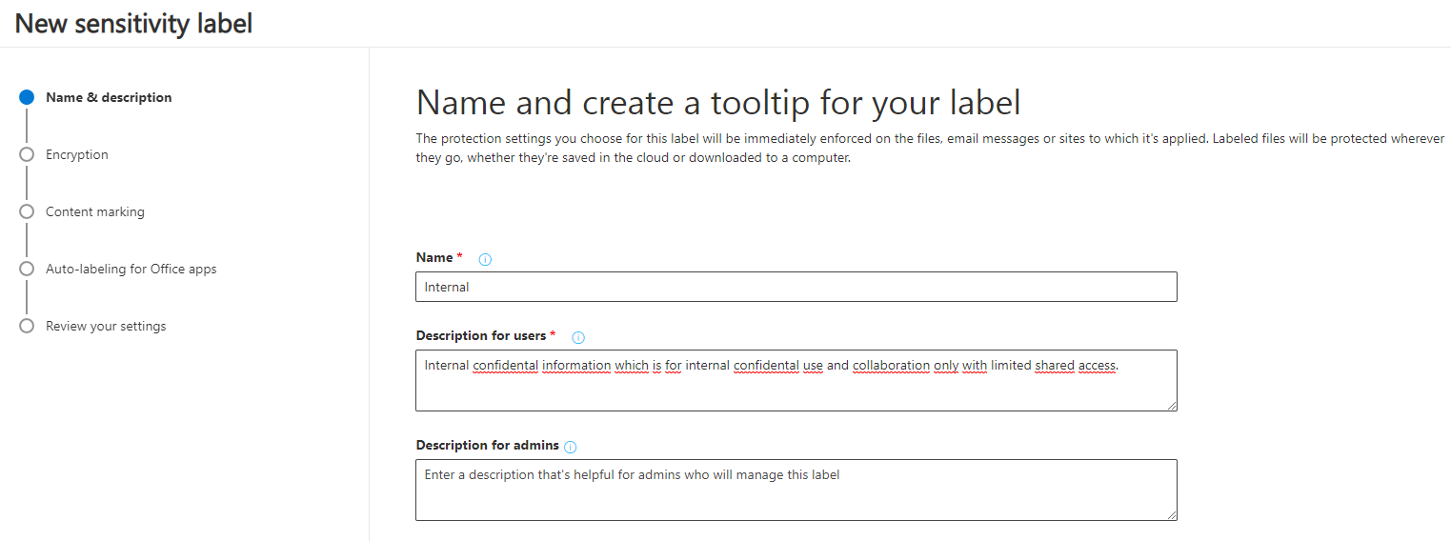Click the Description for users field label
Screen dimensions: 1451x541
(x=481, y=335)
